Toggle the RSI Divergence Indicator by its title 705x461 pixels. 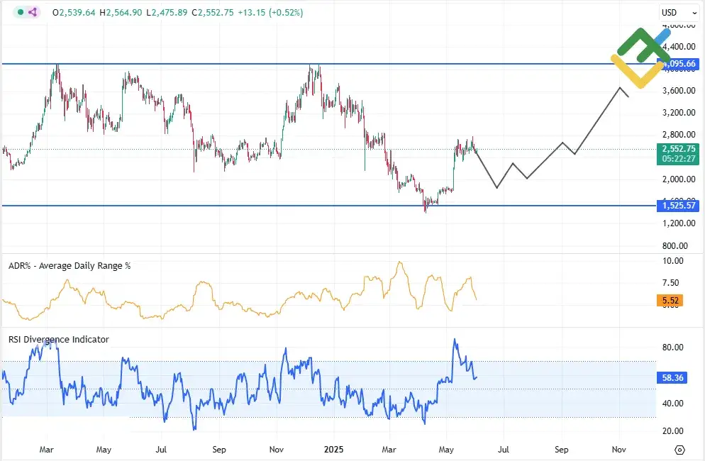[58, 339]
